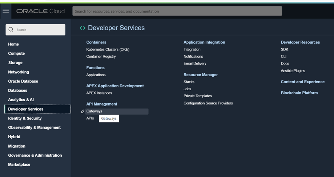Select Hybrid in the sidebar
Viewport: 334px width, 177px height.
14,137
